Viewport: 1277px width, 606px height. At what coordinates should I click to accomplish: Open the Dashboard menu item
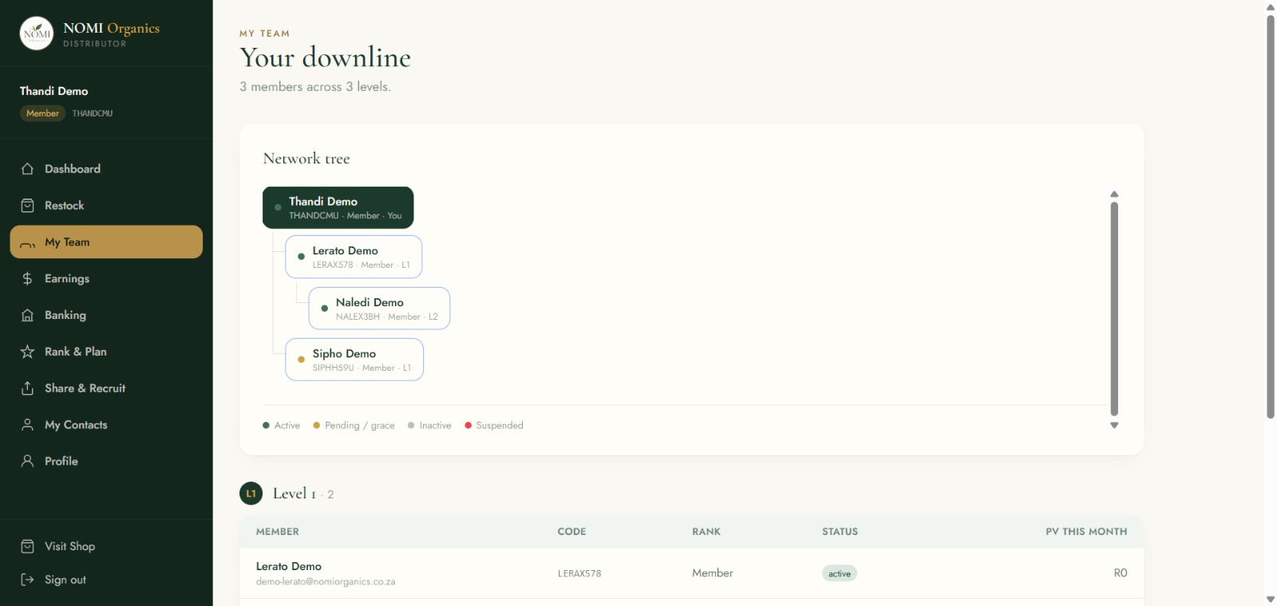(x=106, y=169)
